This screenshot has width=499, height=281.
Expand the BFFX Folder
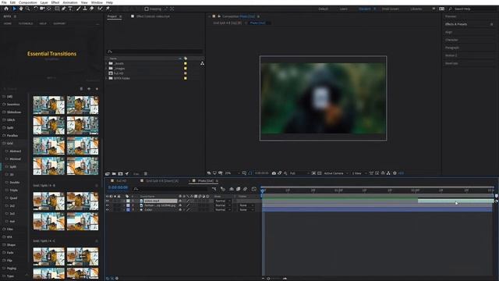107,78
